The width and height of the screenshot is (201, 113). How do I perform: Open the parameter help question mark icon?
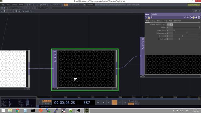[x=146, y=18]
